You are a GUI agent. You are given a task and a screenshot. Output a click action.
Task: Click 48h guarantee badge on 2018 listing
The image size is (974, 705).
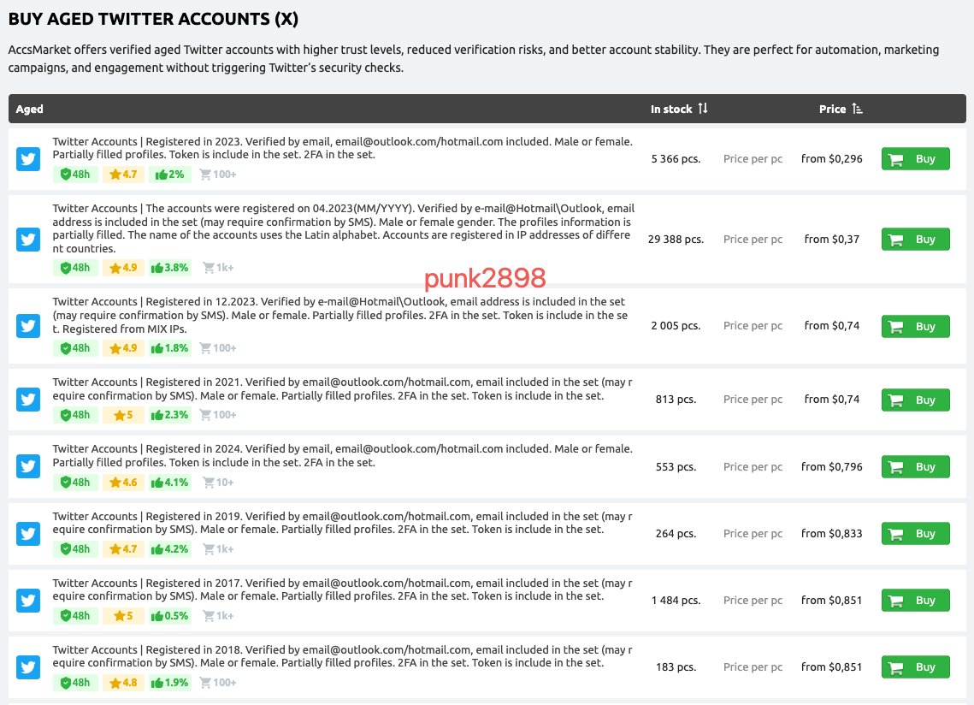click(x=75, y=683)
